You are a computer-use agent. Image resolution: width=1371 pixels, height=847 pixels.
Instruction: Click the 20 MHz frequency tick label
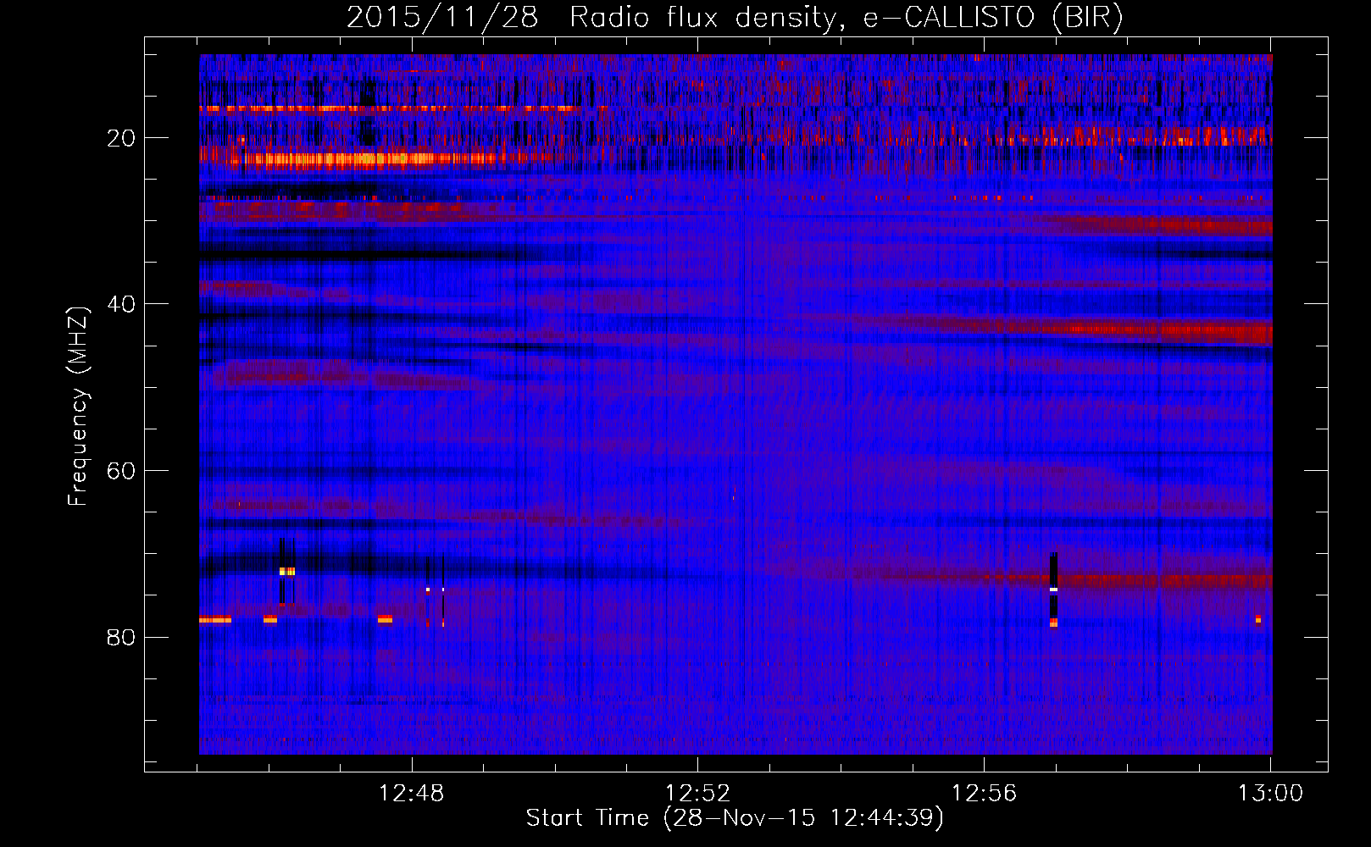[x=121, y=138]
